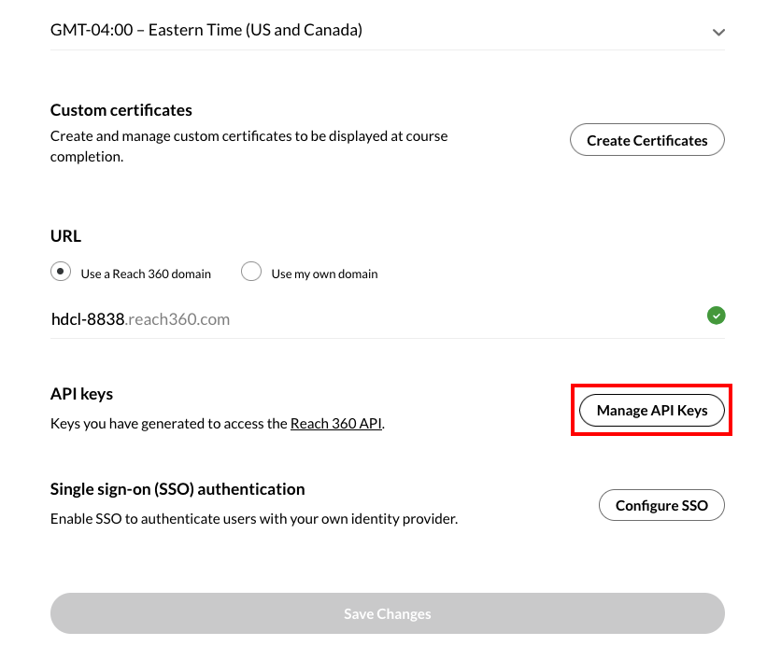The height and width of the screenshot is (660, 781).
Task: Click Configure SSO
Action: click(661, 505)
